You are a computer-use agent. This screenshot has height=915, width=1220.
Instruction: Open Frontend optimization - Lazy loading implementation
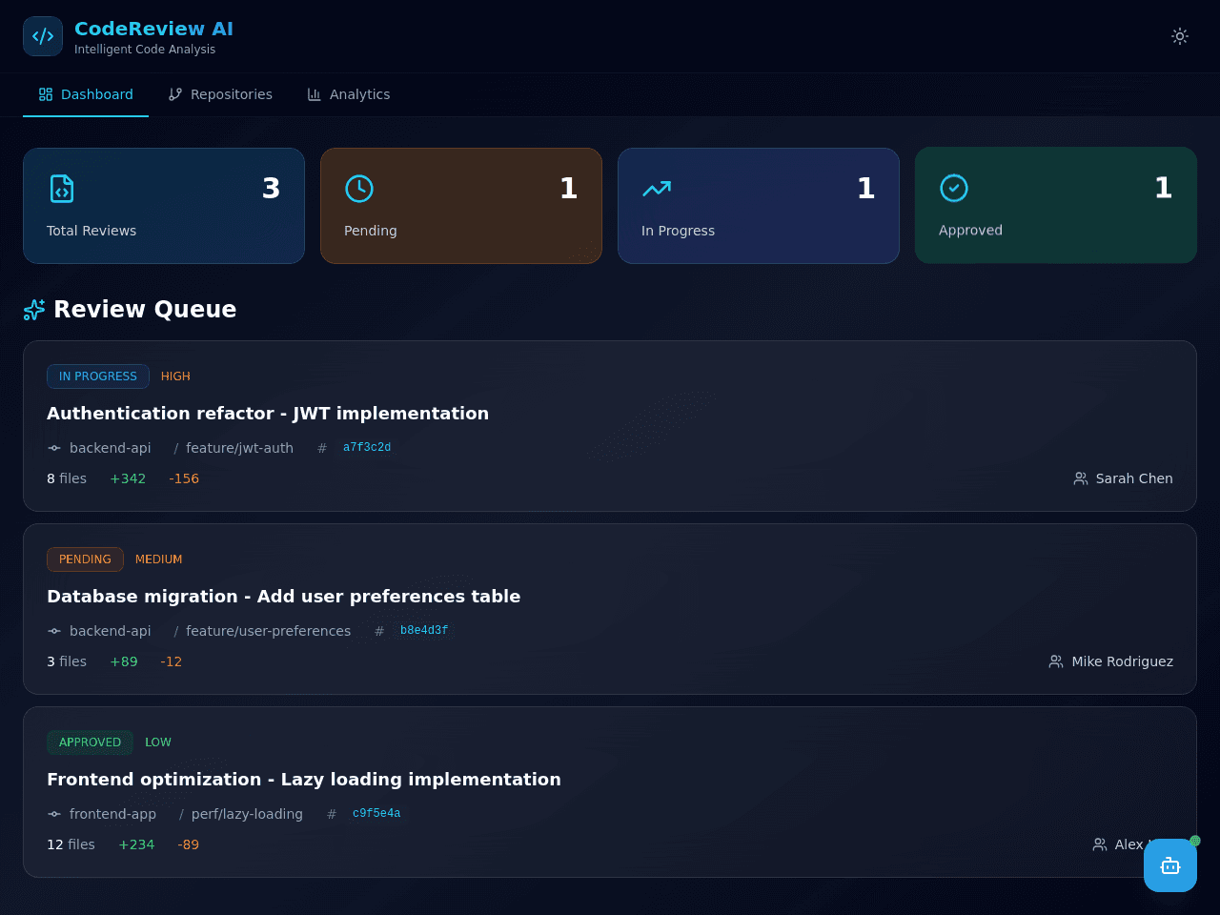click(304, 779)
